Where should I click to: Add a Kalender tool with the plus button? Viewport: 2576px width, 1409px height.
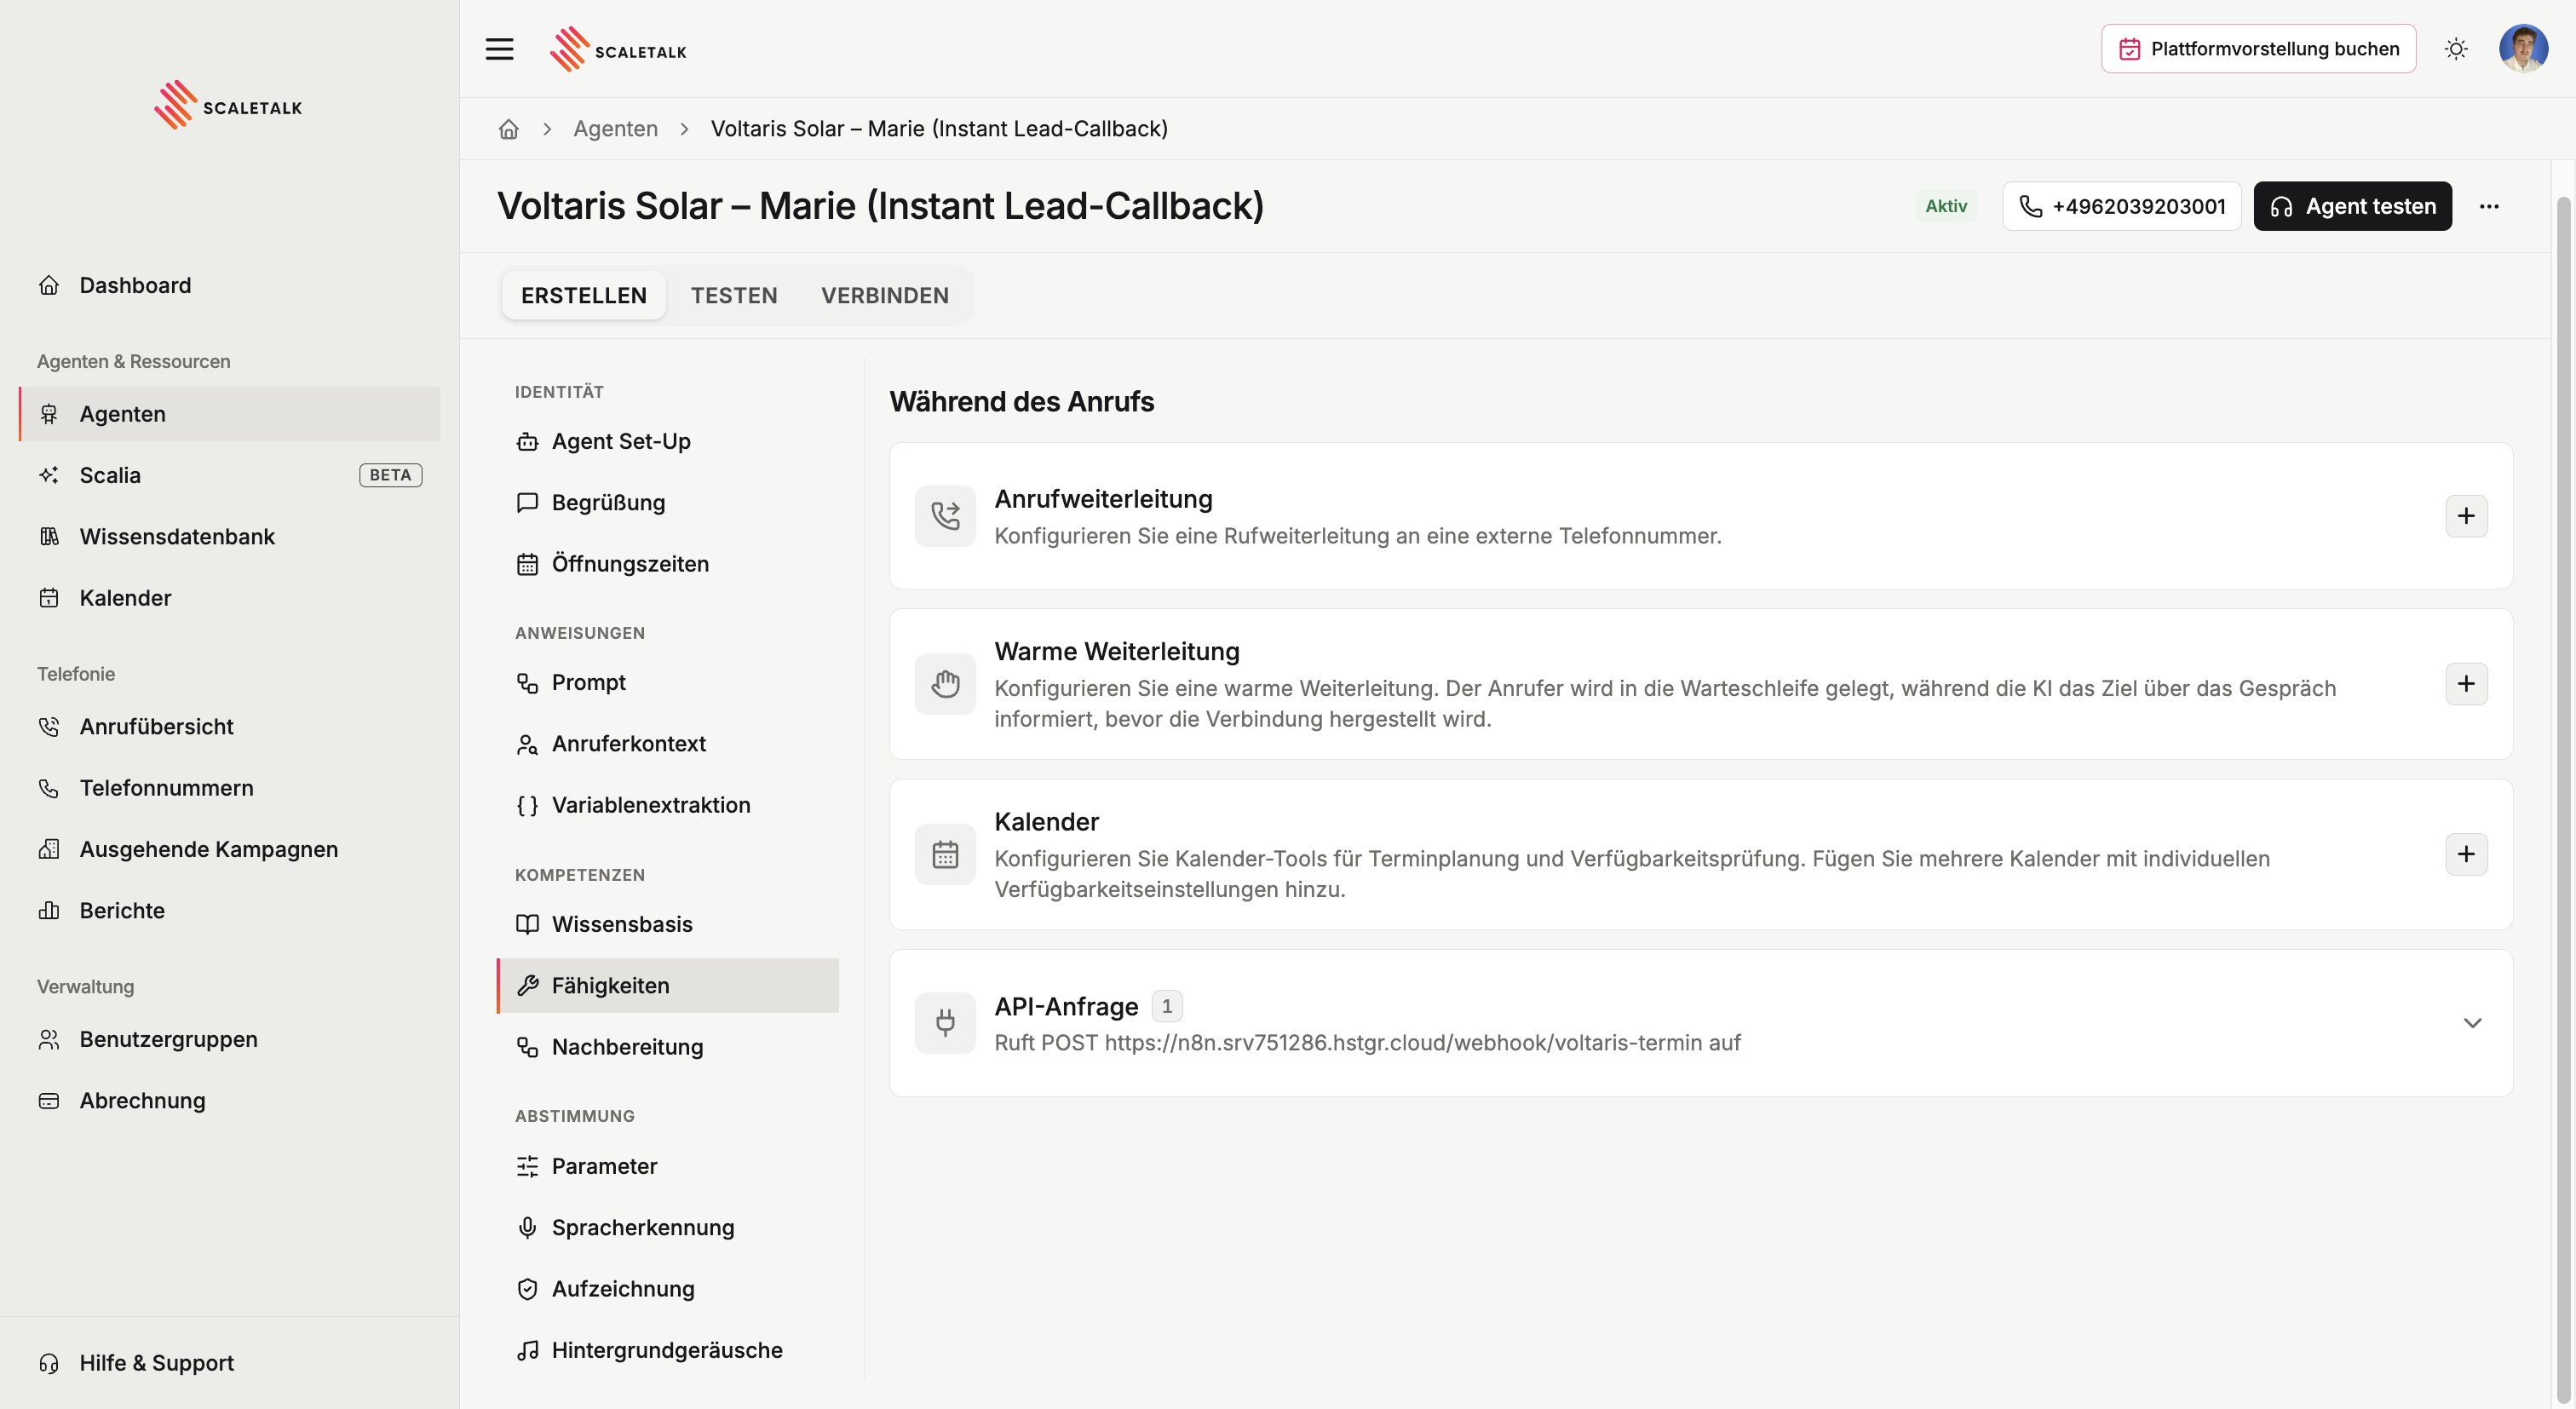pyautogui.click(x=2466, y=854)
